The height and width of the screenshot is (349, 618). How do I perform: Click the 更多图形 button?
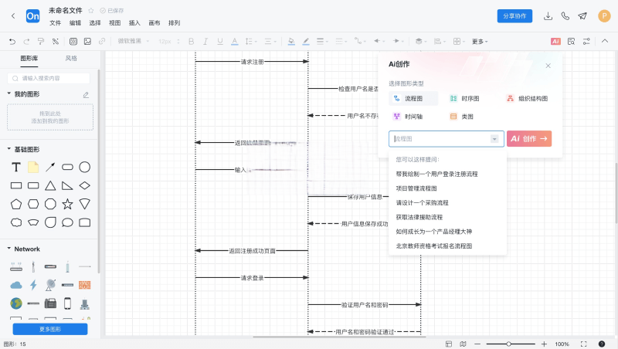(x=49, y=329)
